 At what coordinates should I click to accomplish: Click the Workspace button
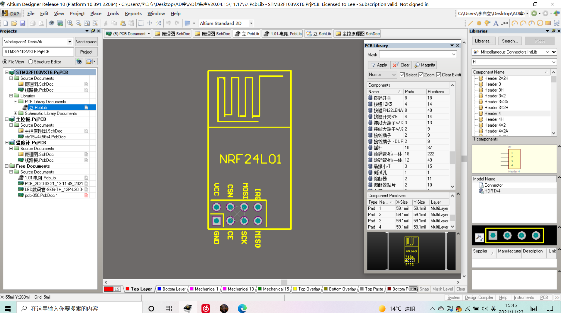(x=86, y=42)
